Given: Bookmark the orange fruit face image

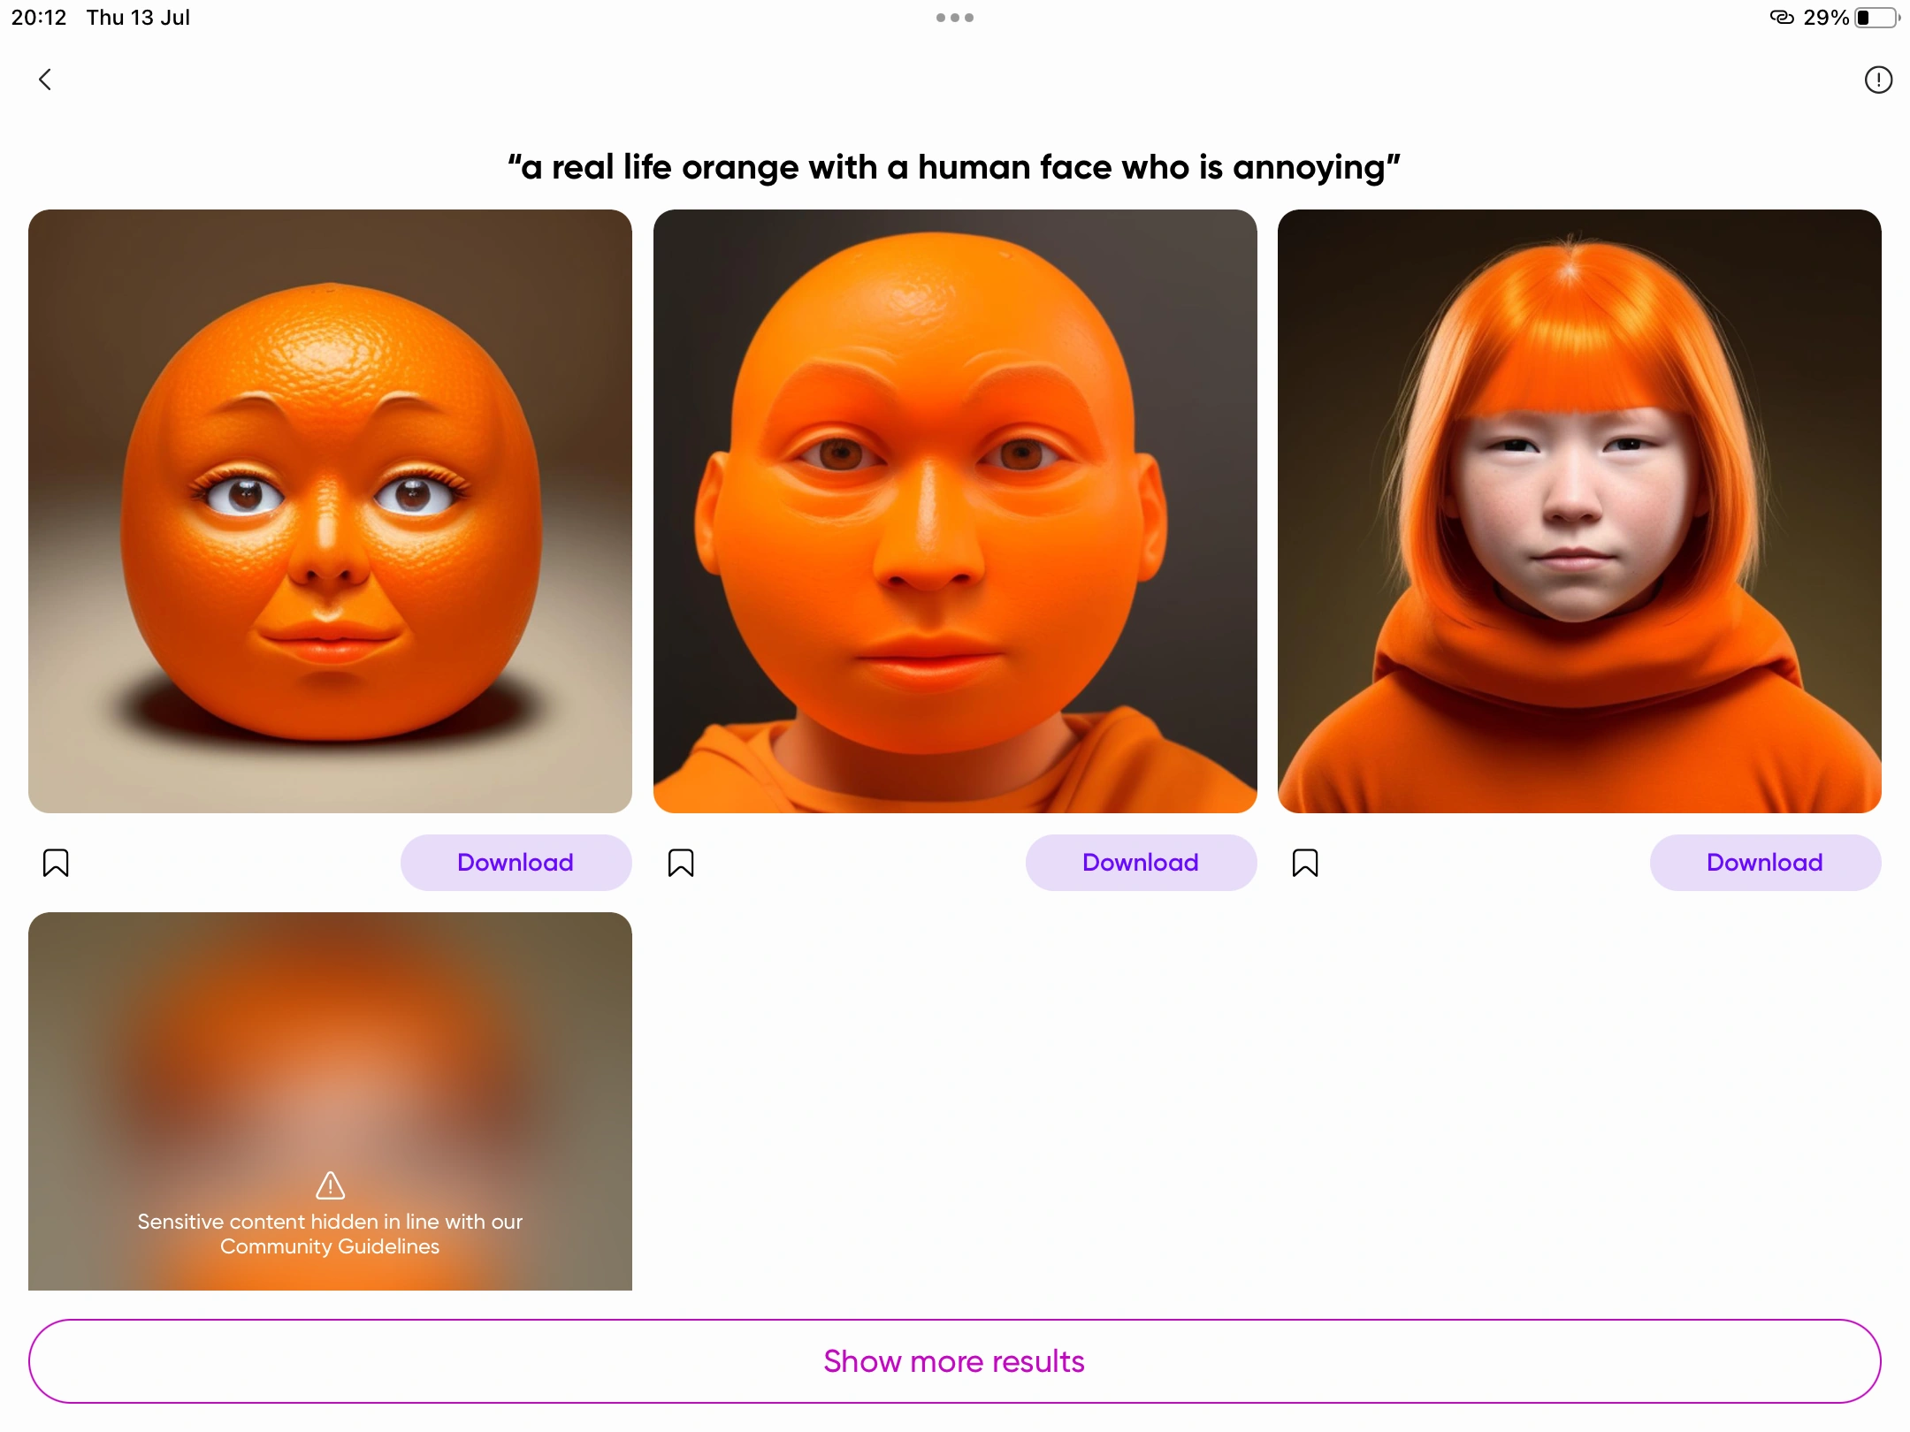Looking at the screenshot, I should (55, 862).
